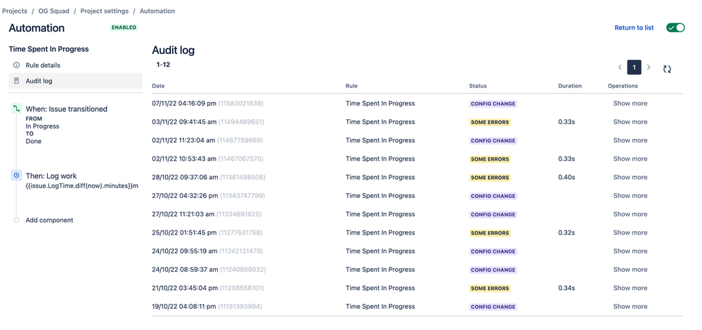Click the Add component circle node
The image size is (702, 330).
[17, 220]
